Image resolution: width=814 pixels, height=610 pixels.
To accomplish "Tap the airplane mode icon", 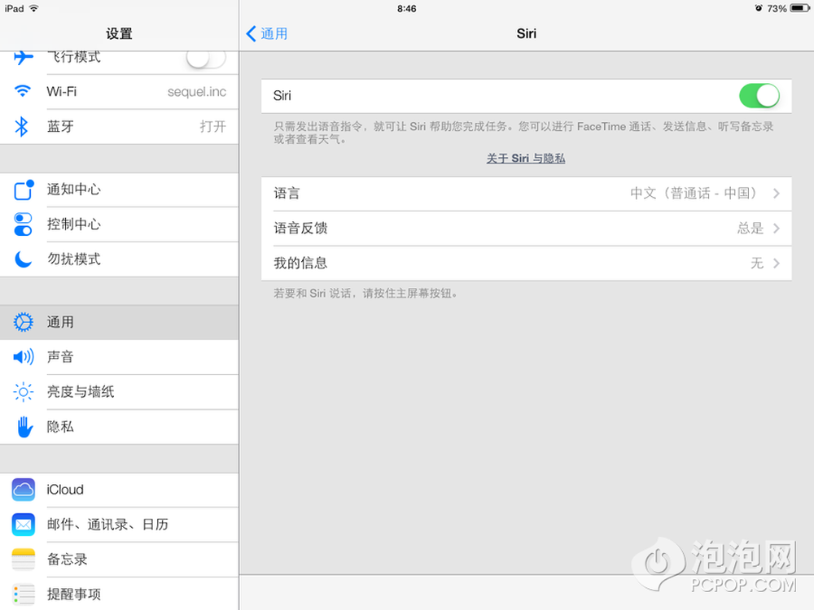I will 23,57.
